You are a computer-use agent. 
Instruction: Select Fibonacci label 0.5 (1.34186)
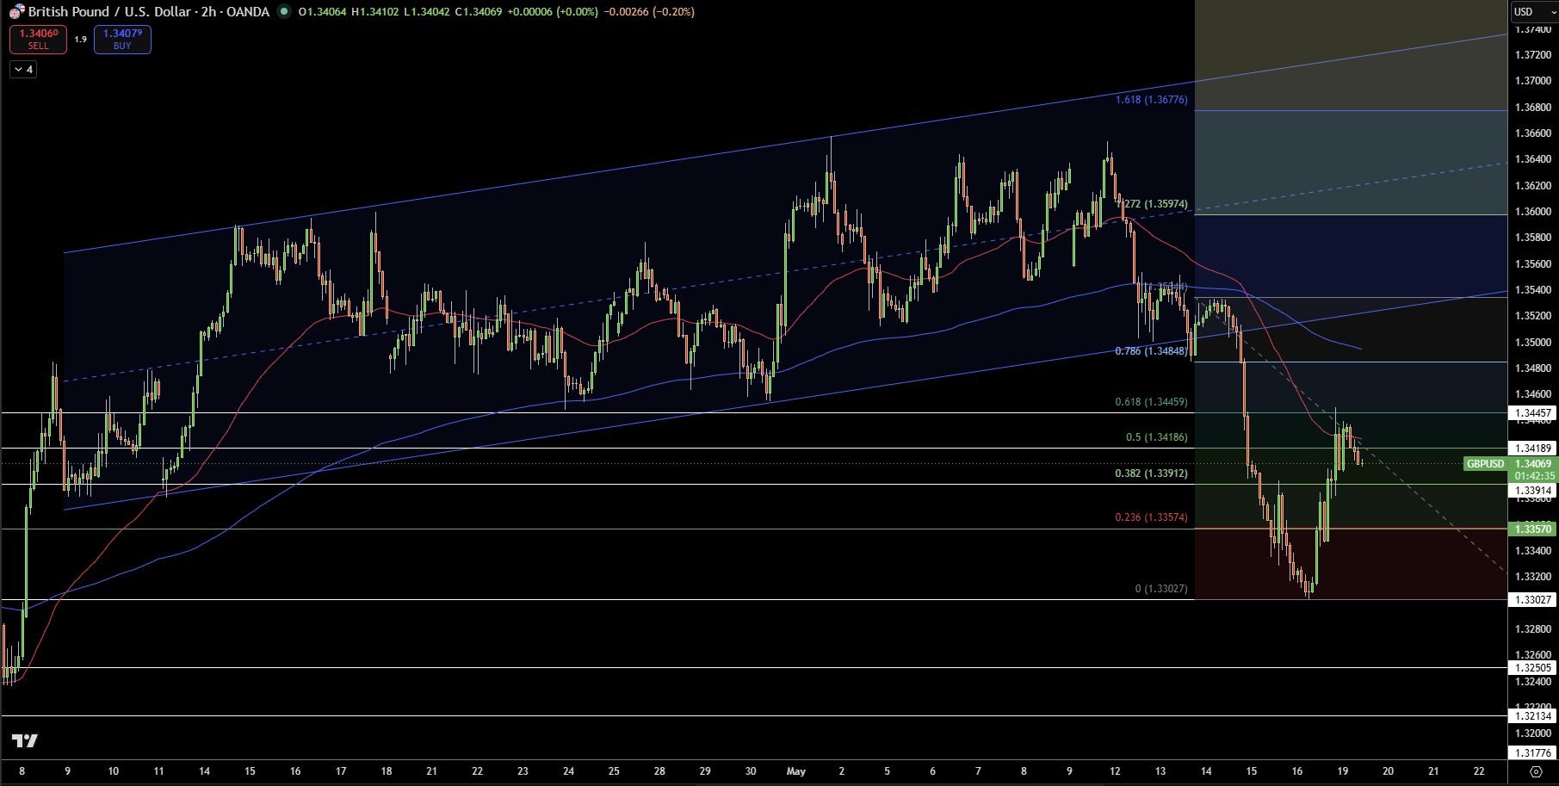(1156, 437)
